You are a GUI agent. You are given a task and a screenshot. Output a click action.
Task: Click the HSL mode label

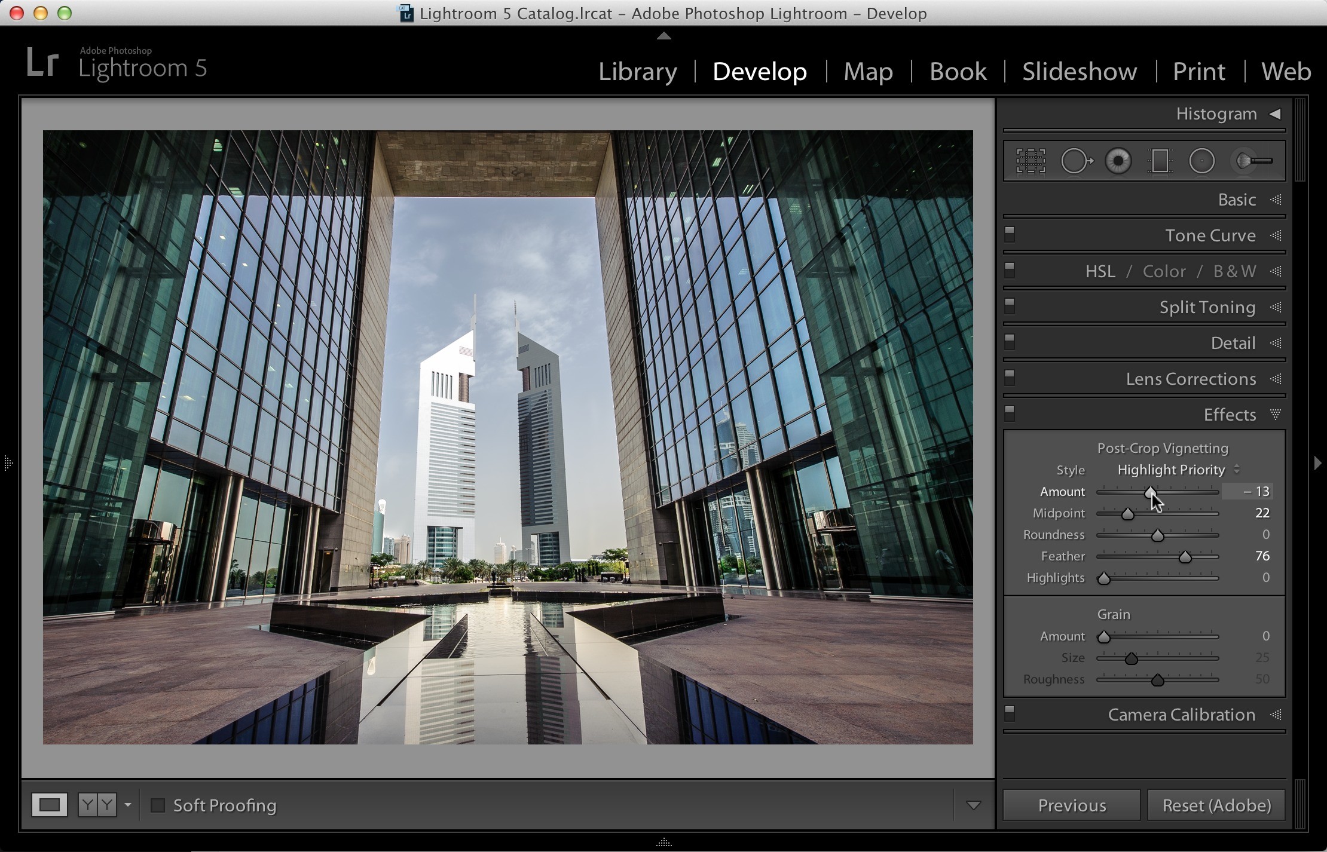pyautogui.click(x=1100, y=271)
